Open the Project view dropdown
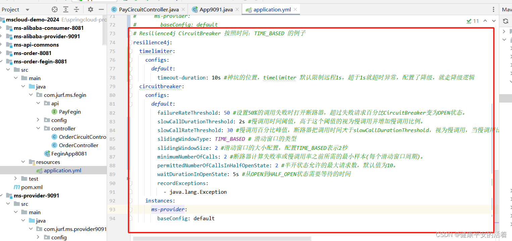 coord(27,9)
